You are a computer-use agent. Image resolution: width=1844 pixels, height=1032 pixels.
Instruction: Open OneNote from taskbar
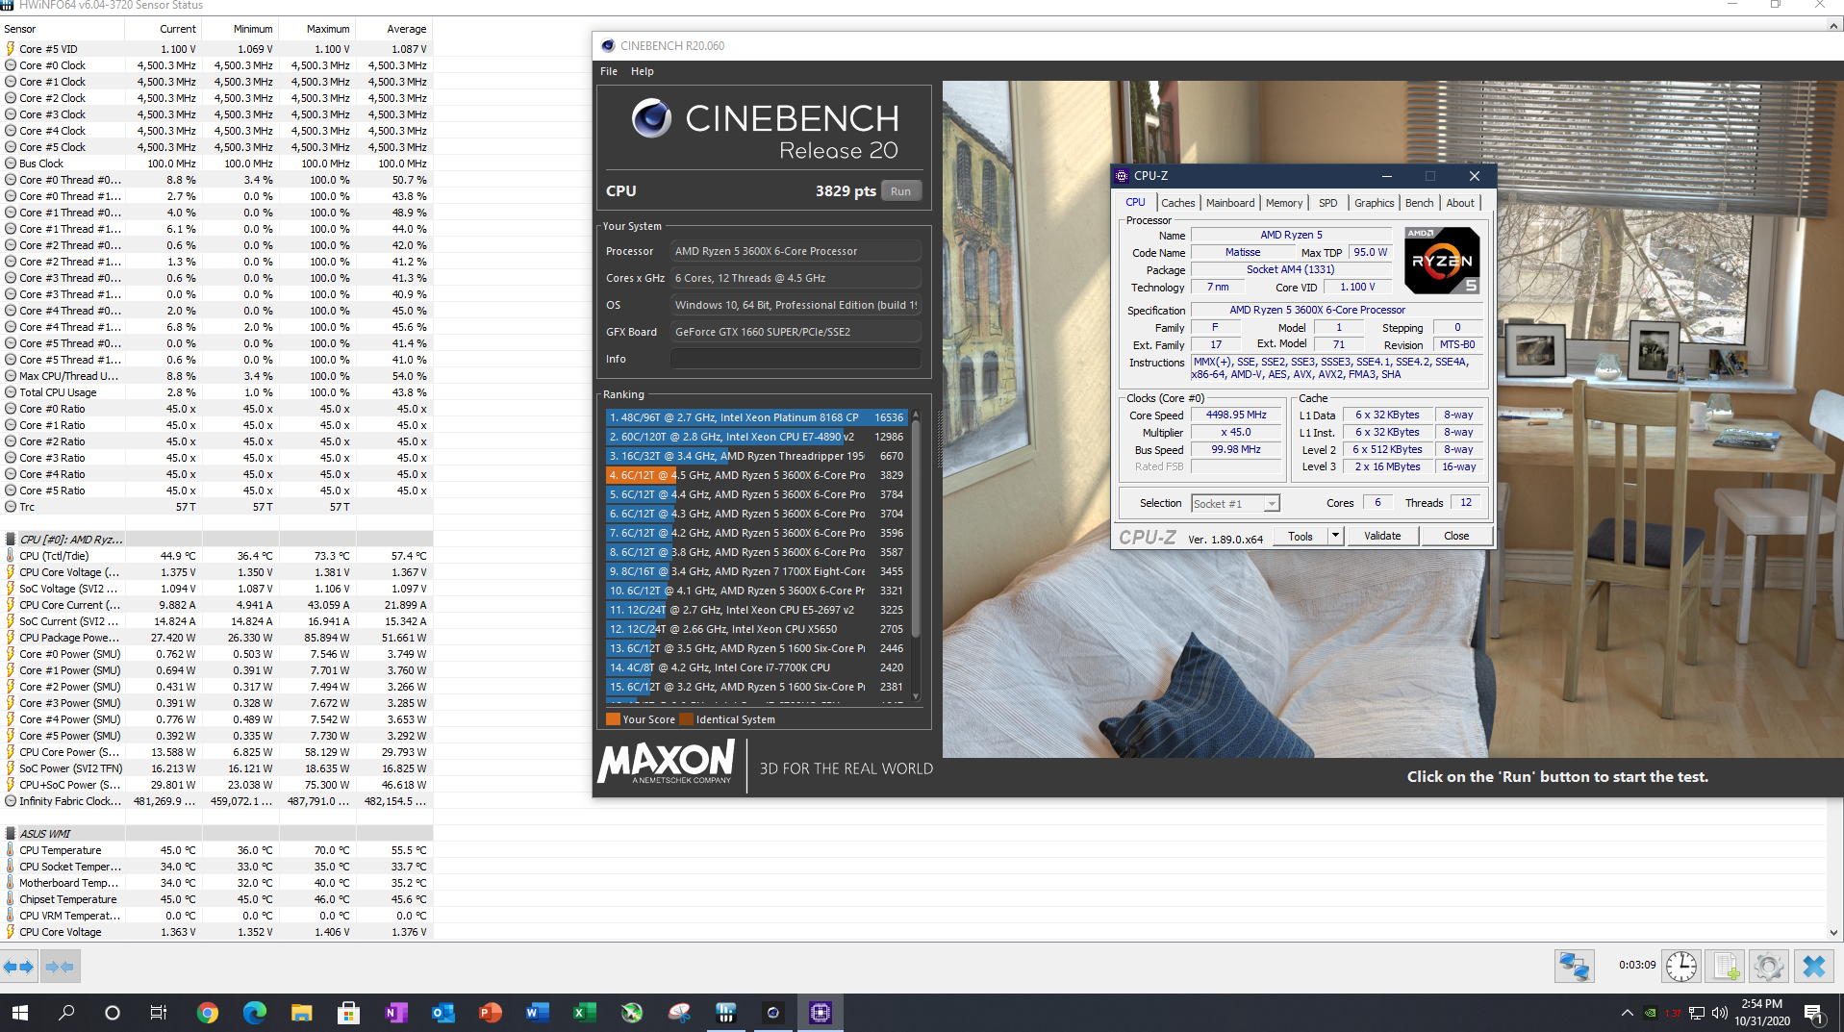point(395,1013)
